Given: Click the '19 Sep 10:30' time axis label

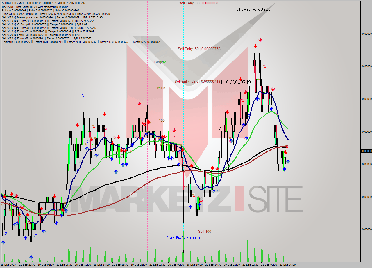Looking at the screenshot, I should coord(83,265).
